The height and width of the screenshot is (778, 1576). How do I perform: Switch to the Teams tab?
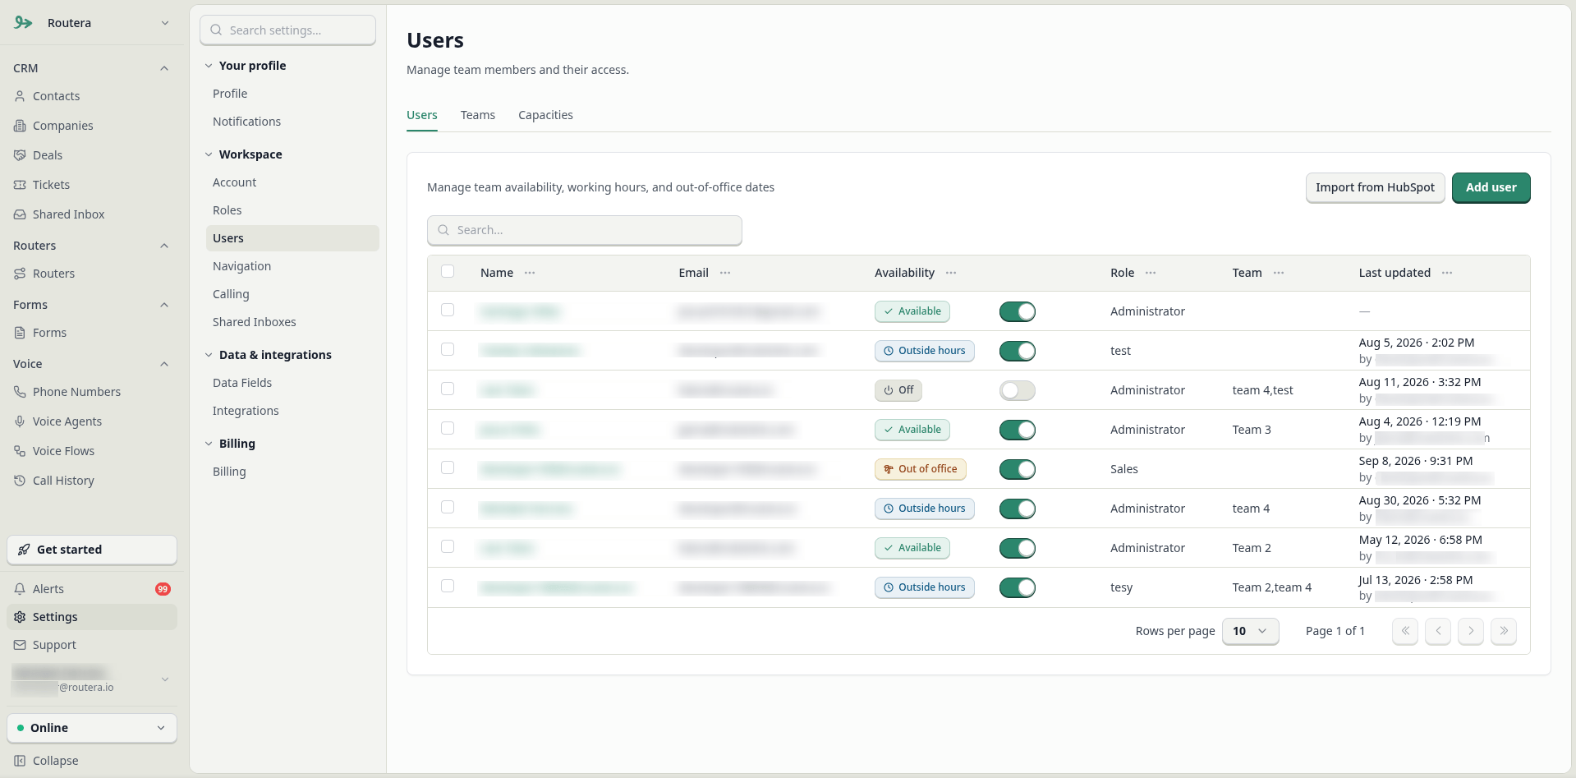(x=477, y=115)
